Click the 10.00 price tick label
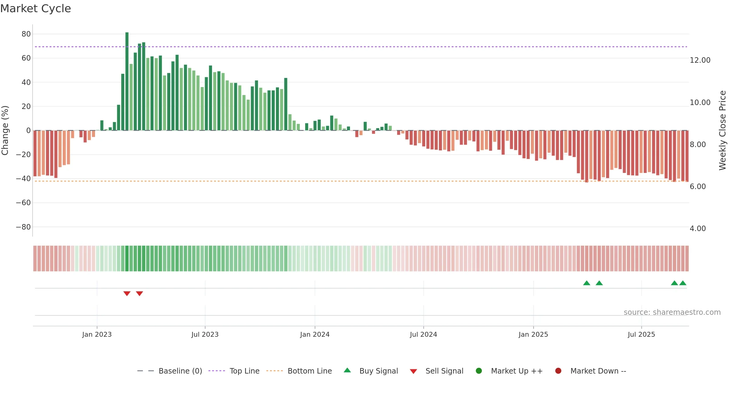Screen dimensions: 731x411 pyautogui.click(x=700, y=103)
